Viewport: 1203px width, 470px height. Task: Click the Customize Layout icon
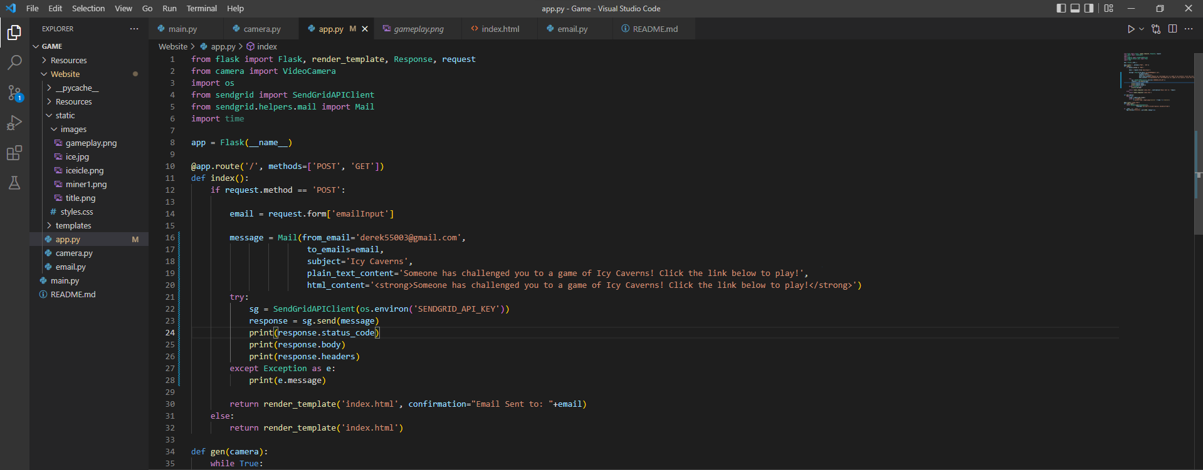(1109, 8)
